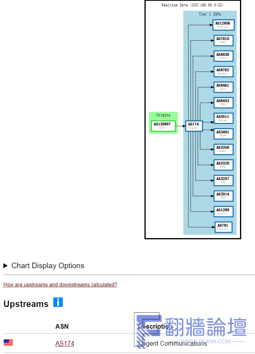Screen dimensions: 255x354
Task: Click the AS3491 PCCW node
Action: coord(223,134)
